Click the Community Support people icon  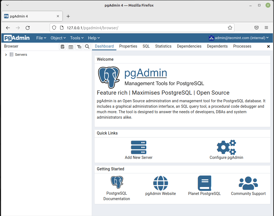point(248,183)
